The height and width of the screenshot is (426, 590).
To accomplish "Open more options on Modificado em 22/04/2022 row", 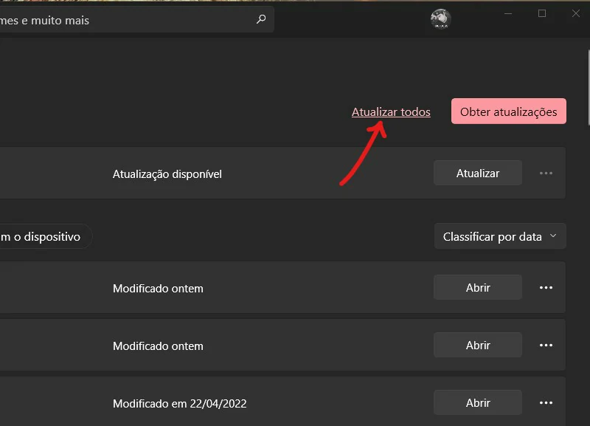I will [546, 402].
